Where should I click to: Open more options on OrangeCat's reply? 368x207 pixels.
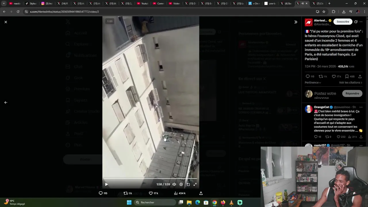361,107
